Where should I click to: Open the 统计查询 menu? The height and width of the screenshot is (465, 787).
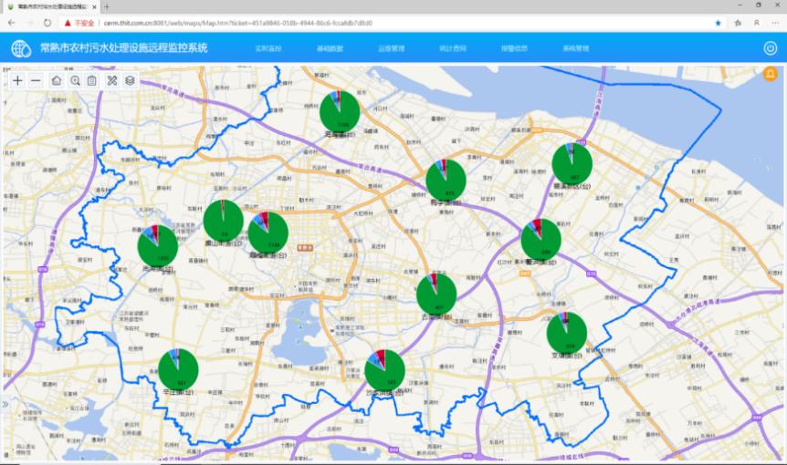(x=453, y=48)
